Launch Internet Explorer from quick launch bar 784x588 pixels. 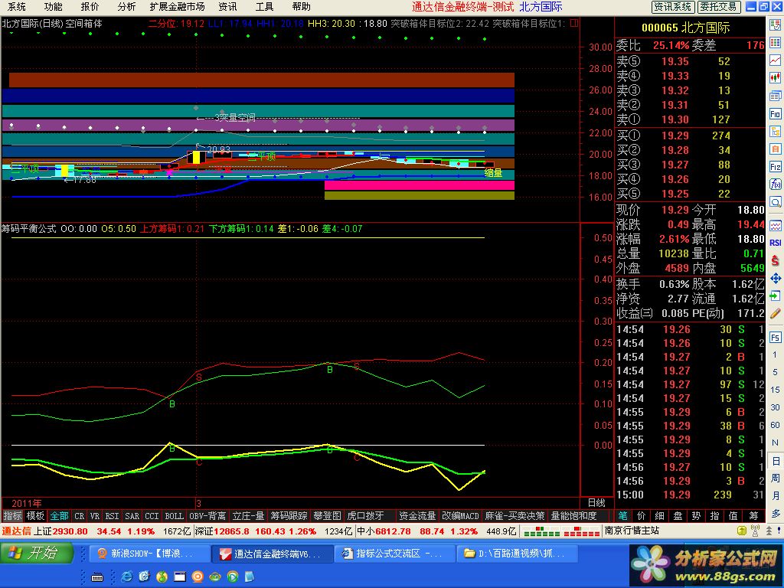[126, 577]
